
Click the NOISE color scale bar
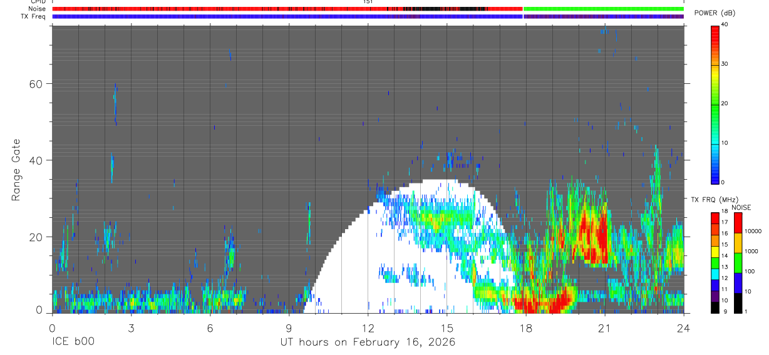(x=738, y=263)
